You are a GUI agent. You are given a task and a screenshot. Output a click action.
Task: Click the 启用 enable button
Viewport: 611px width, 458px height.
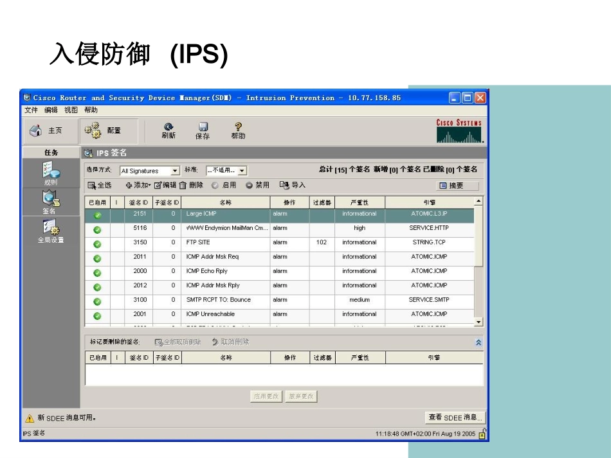pyautogui.click(x=224, y=185)
